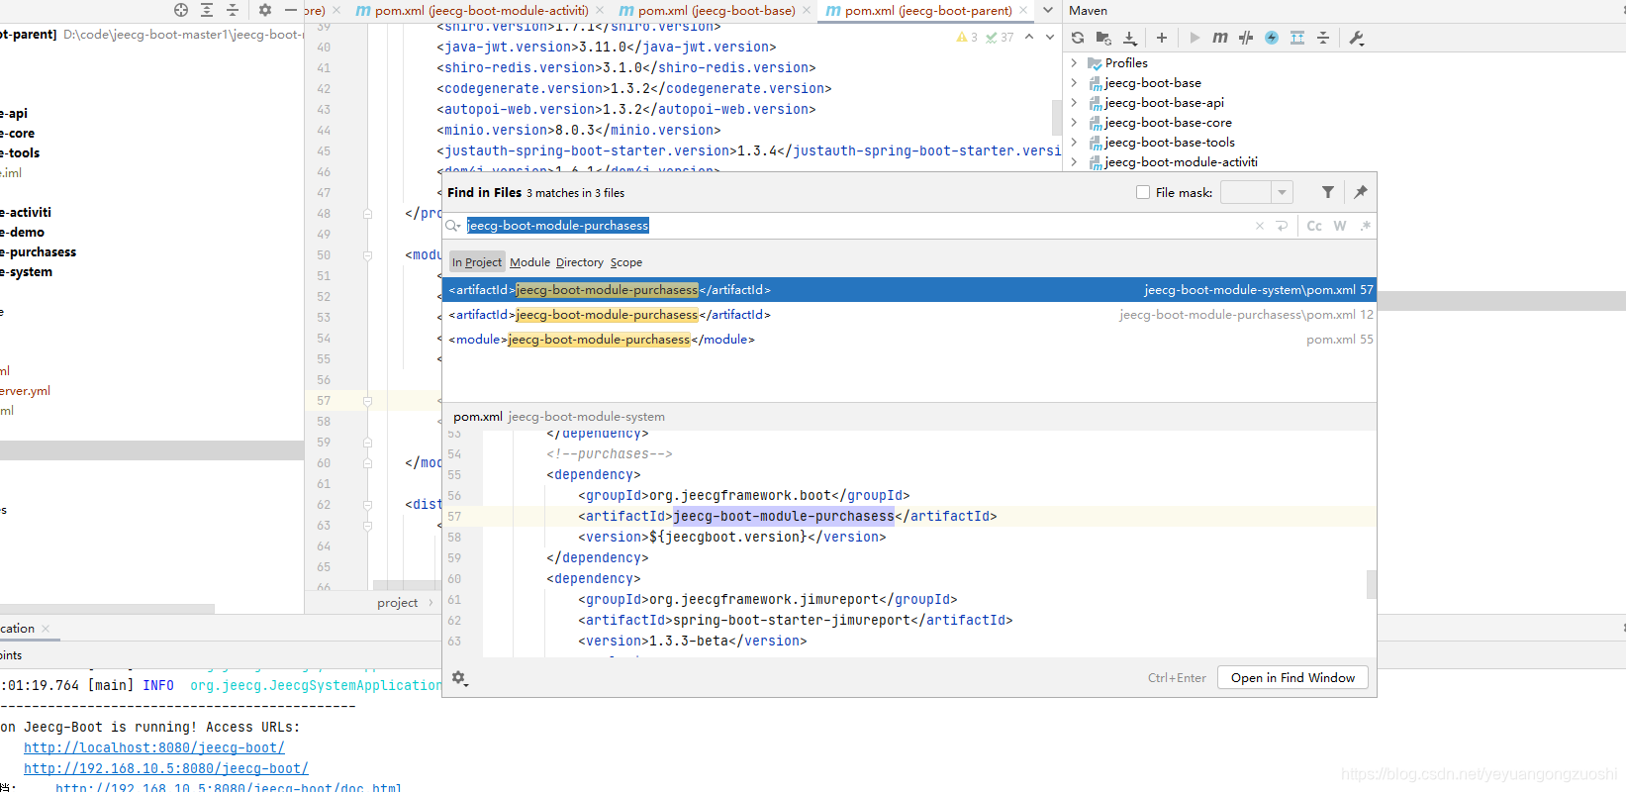Screen dimensions: 1626x792
Task: Open the File mask dropdown
Action: [1282, 192]
